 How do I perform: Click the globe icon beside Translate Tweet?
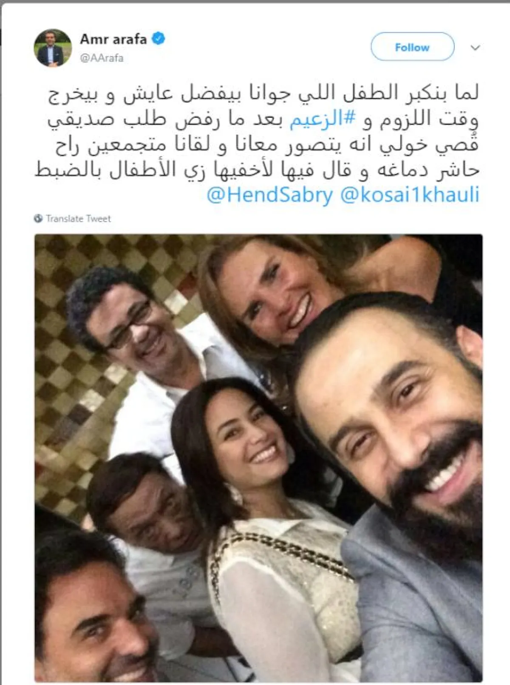point(39,219)
